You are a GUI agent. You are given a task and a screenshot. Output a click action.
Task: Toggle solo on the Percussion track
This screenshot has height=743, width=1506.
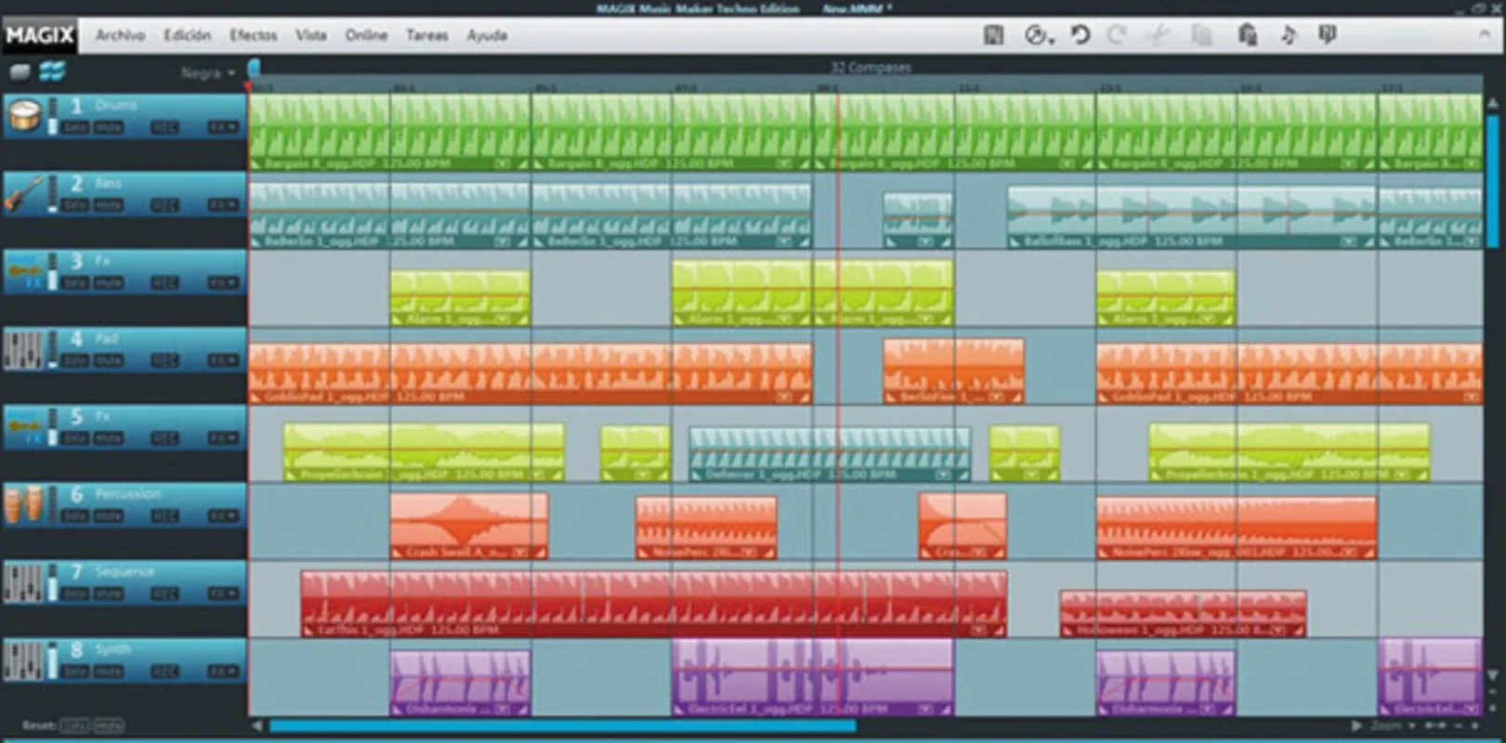[x=75, y=515]
